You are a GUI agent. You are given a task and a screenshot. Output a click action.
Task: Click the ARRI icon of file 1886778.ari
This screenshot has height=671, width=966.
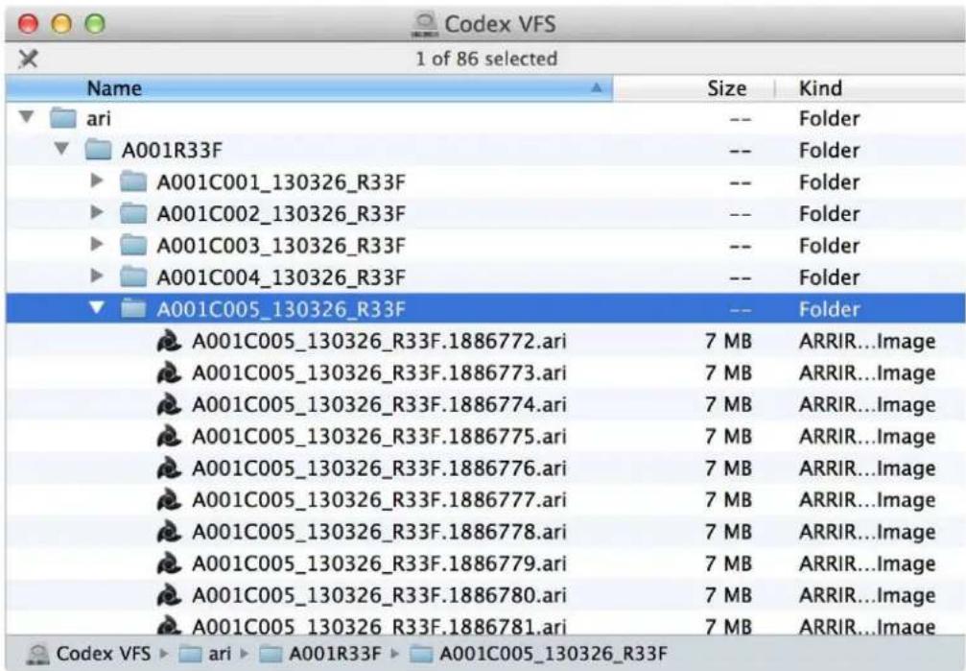click(x=169, y=532)
